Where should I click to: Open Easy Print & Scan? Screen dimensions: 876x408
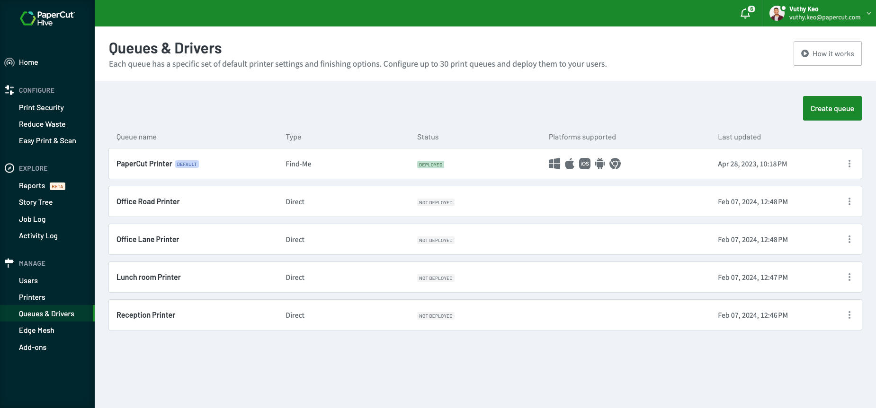pyautogui.click(x=47, y=141)
